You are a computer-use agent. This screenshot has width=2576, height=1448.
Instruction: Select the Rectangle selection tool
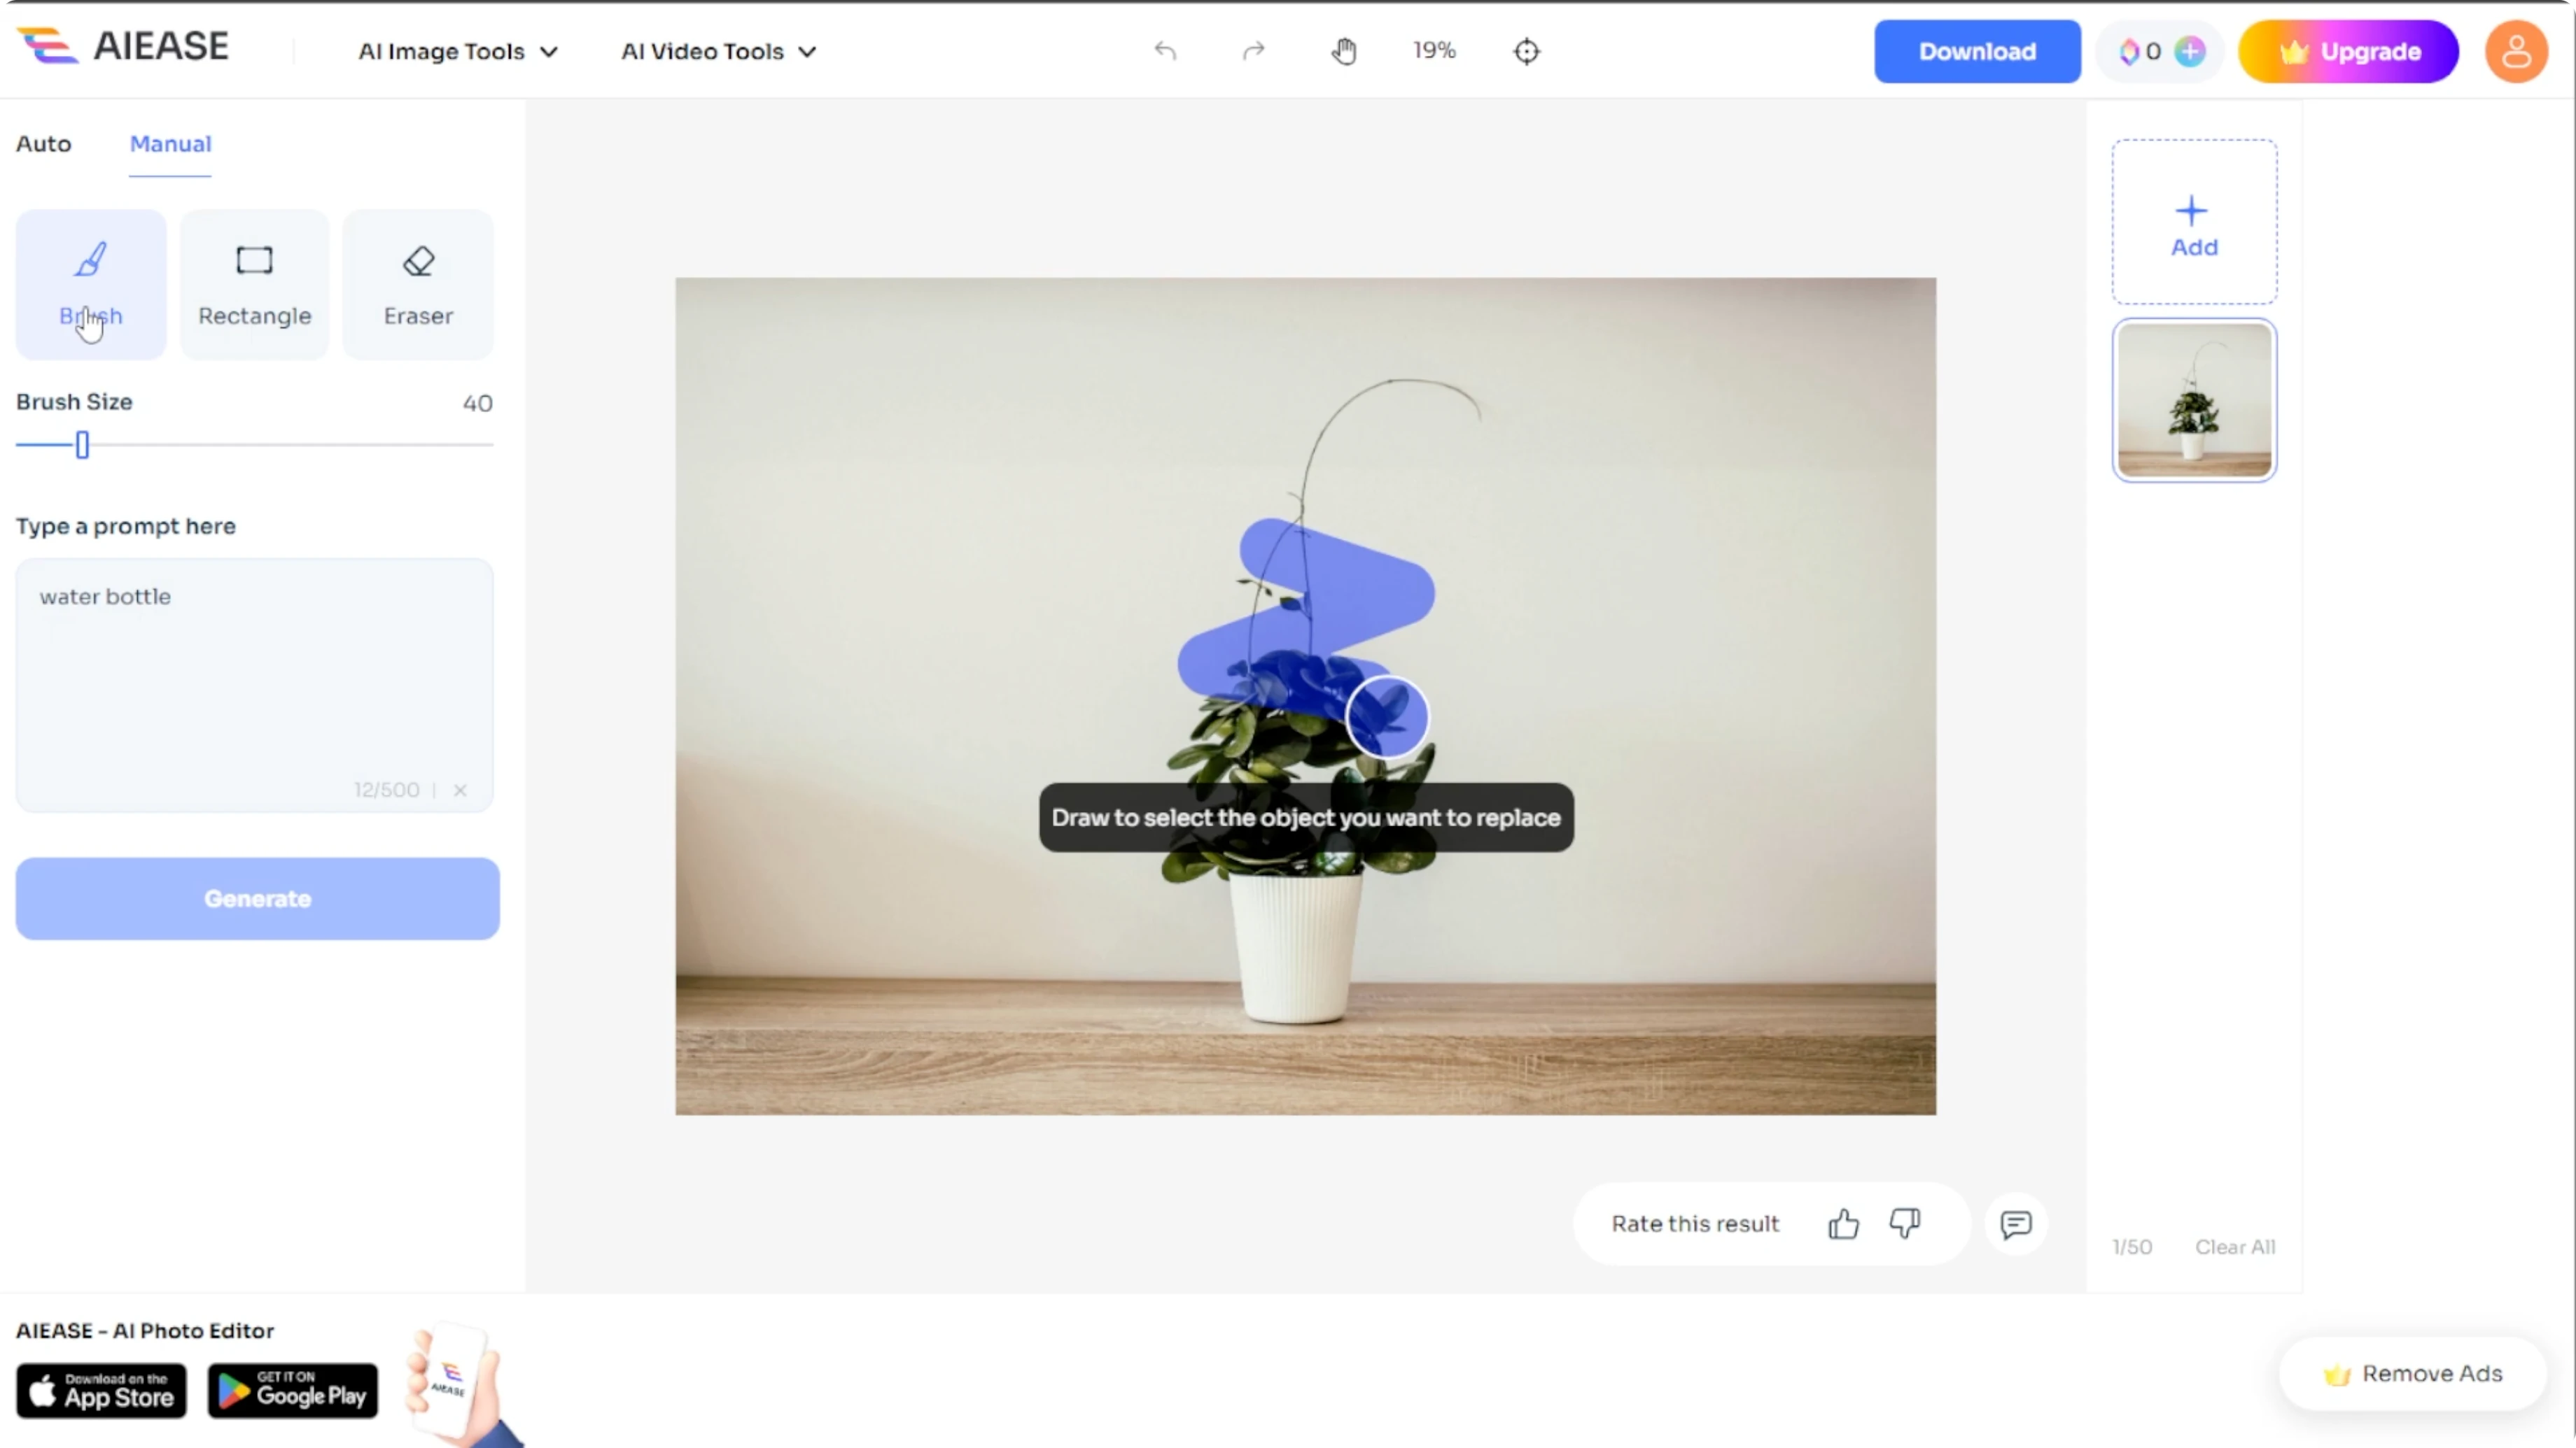254,285
